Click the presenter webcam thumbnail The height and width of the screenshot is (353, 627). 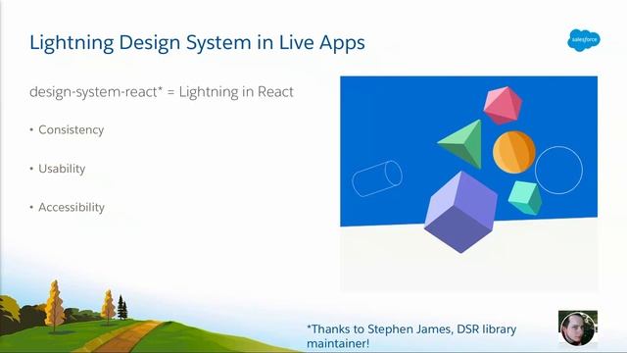point(578,328)
